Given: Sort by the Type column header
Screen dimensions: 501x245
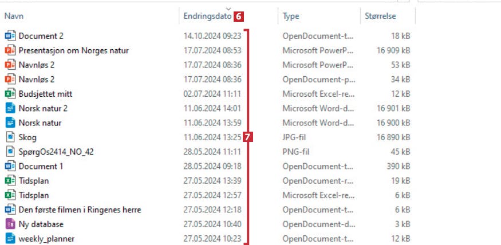Looking at the screenshot, I should click(x=291, y=16).
